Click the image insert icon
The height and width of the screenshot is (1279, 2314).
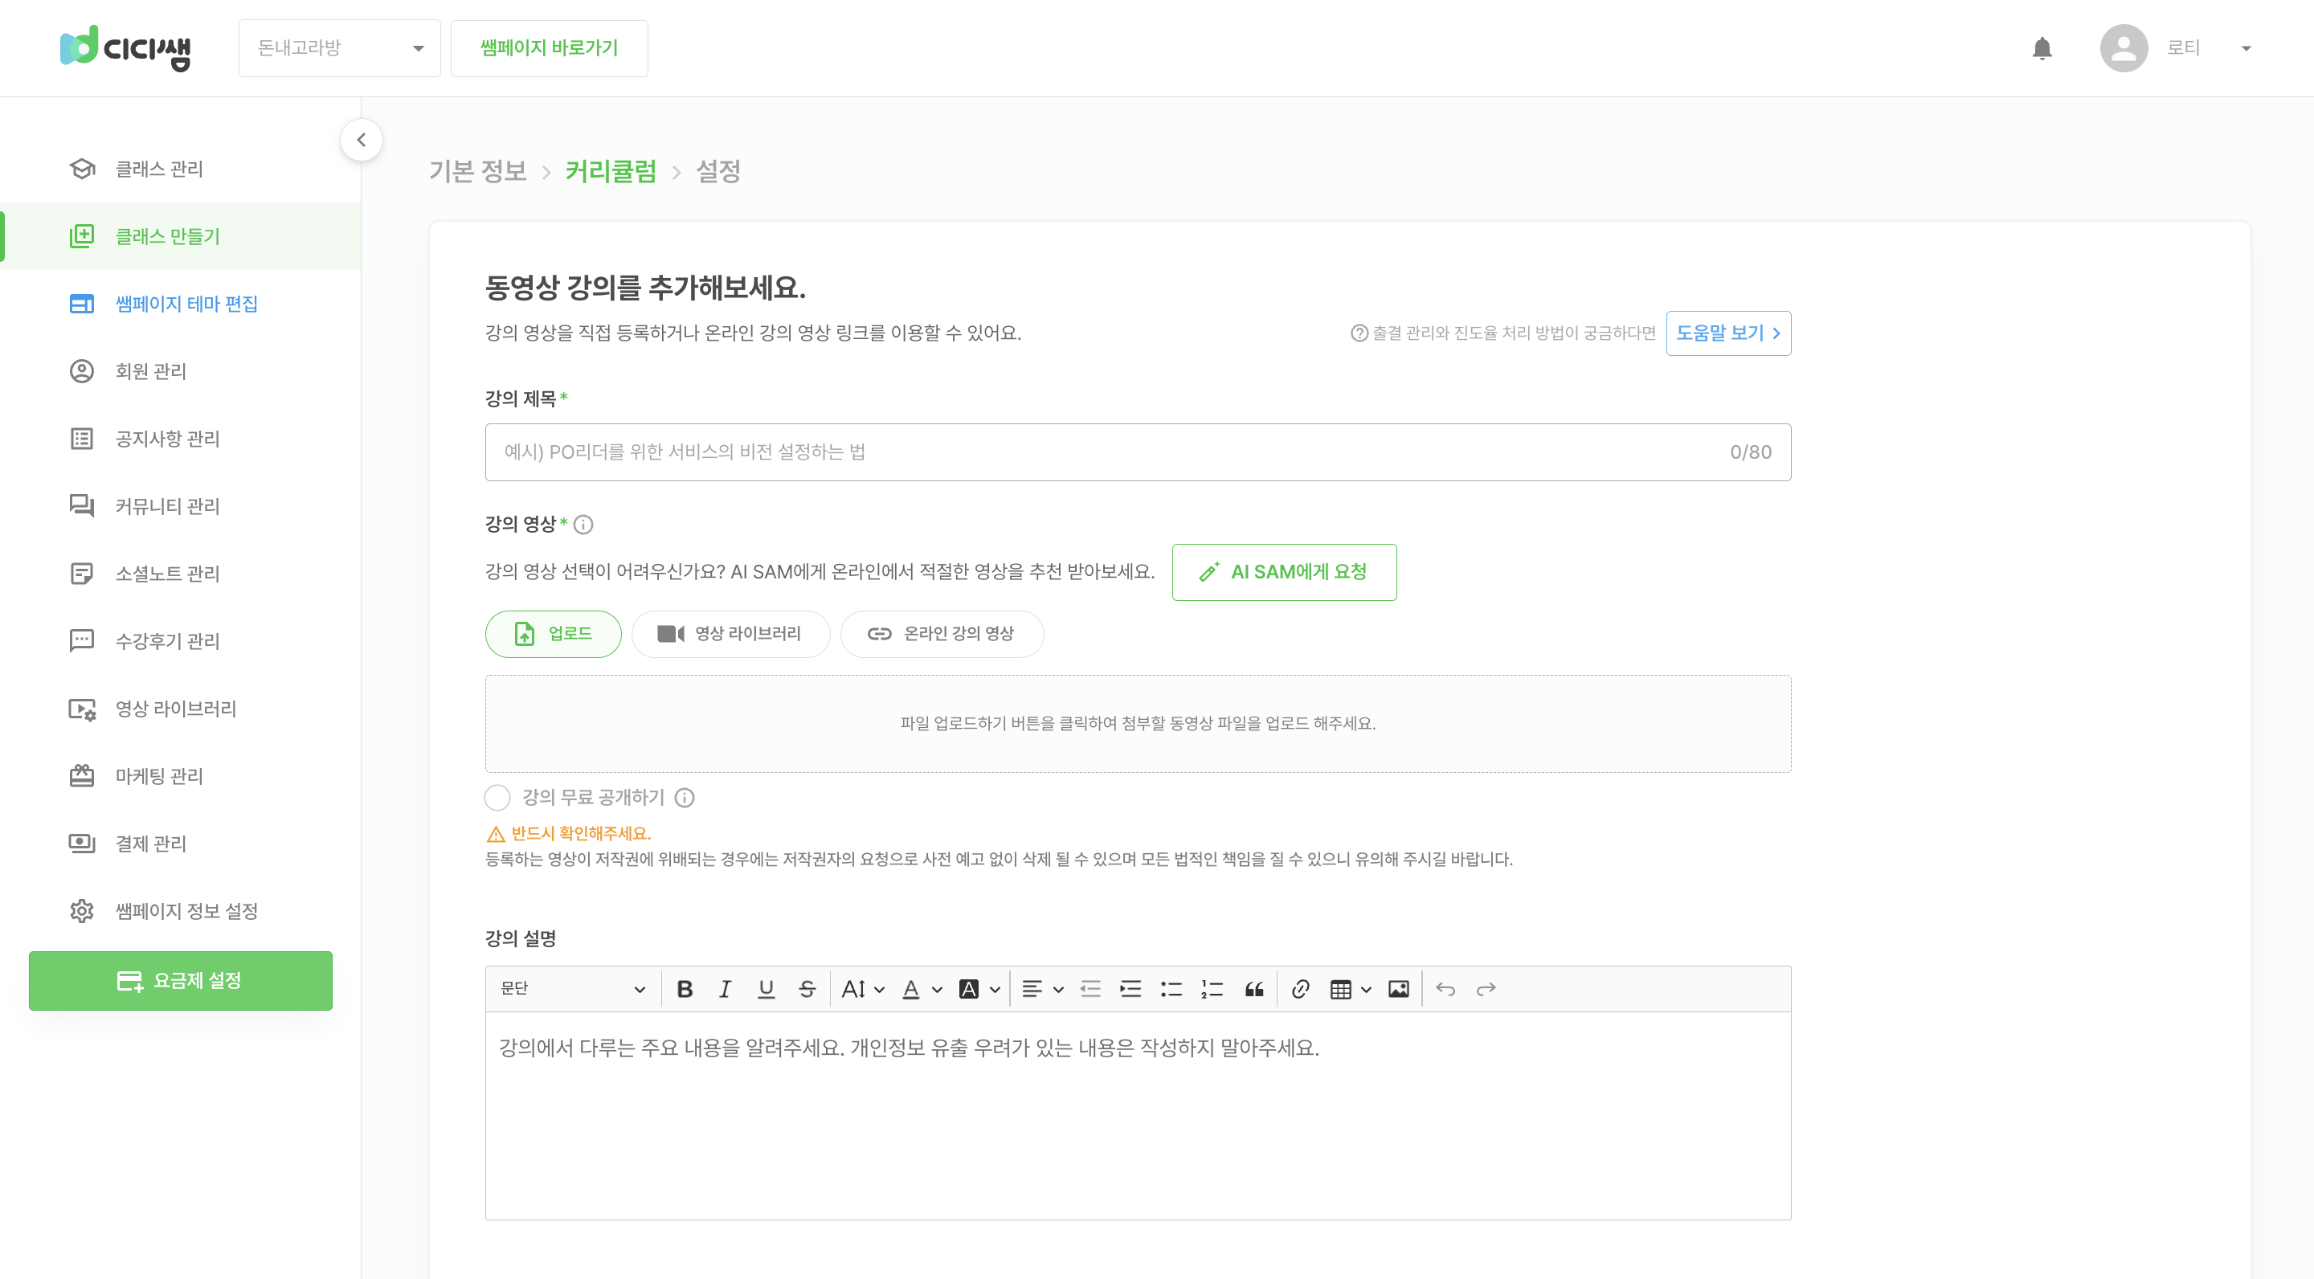[x=1399, y=987]
